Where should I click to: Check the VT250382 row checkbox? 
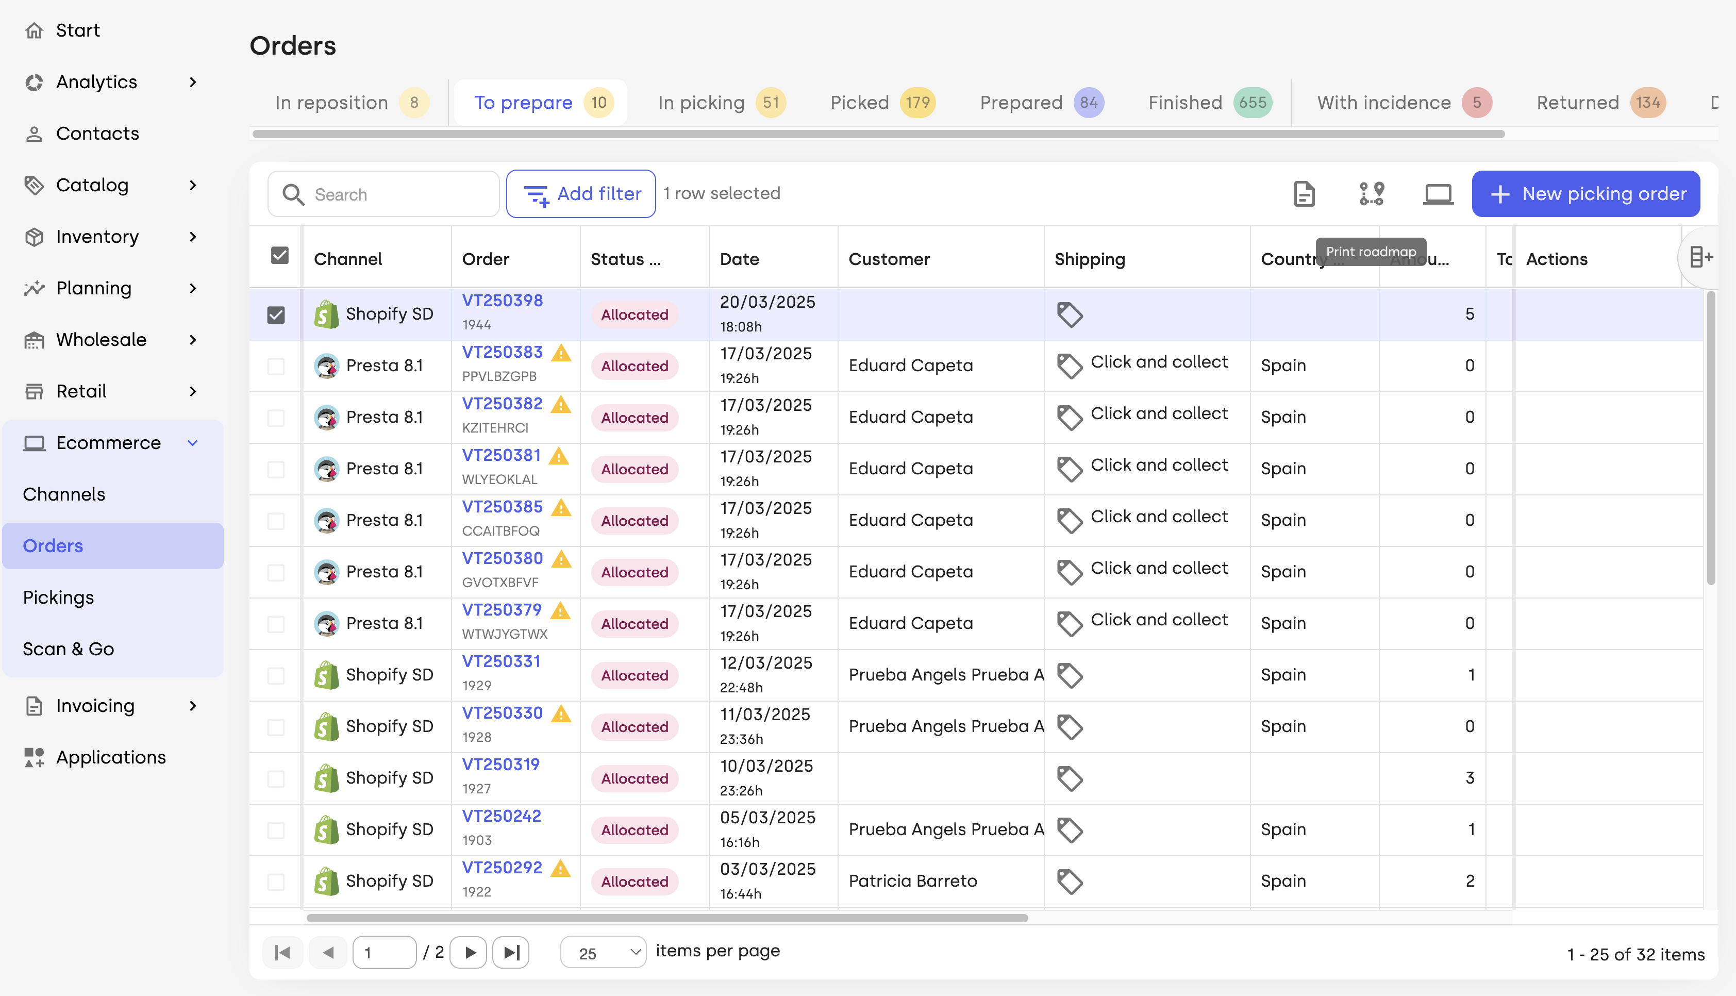[x=276, y=417]
